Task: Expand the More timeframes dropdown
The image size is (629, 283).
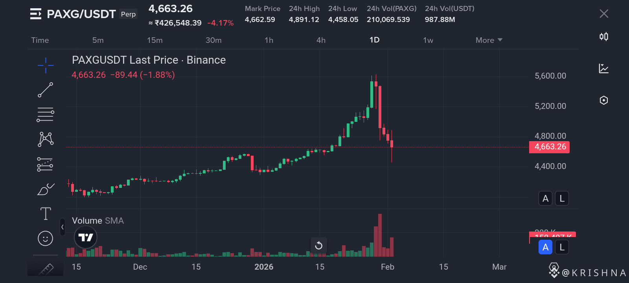Action: (x=489, y=40)
